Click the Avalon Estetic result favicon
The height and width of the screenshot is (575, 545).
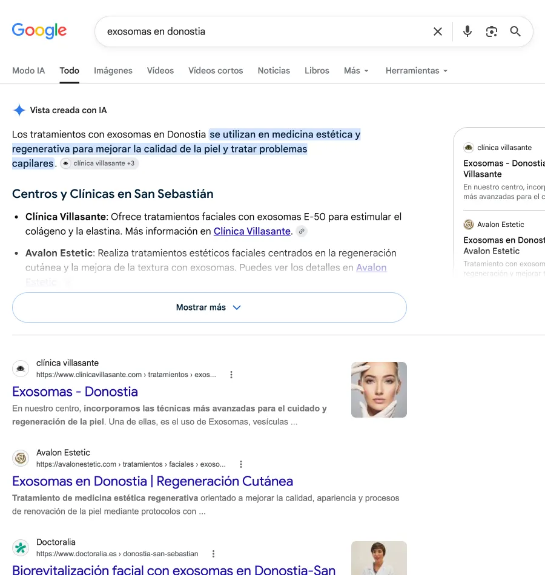[21, 458]
